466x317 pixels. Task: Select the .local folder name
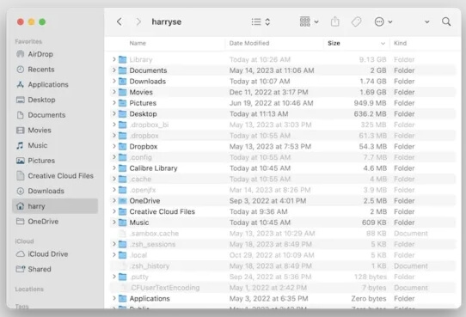pyautogui.click(x=138, y=255)
